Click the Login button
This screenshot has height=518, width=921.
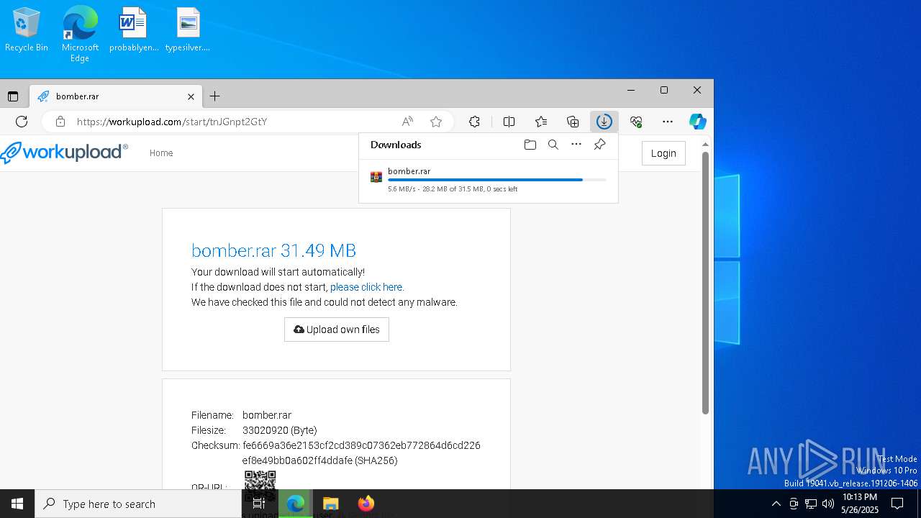tap(663, 153)
